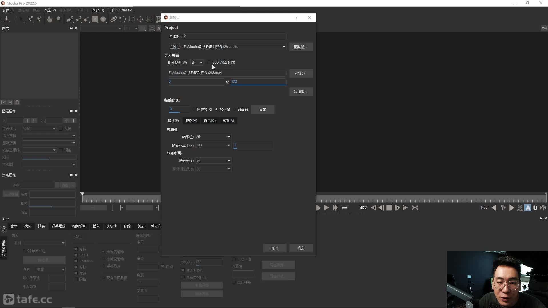This screenshot has height=308, width=548.
Task: Click the 更改 location button
Action: 301,47
